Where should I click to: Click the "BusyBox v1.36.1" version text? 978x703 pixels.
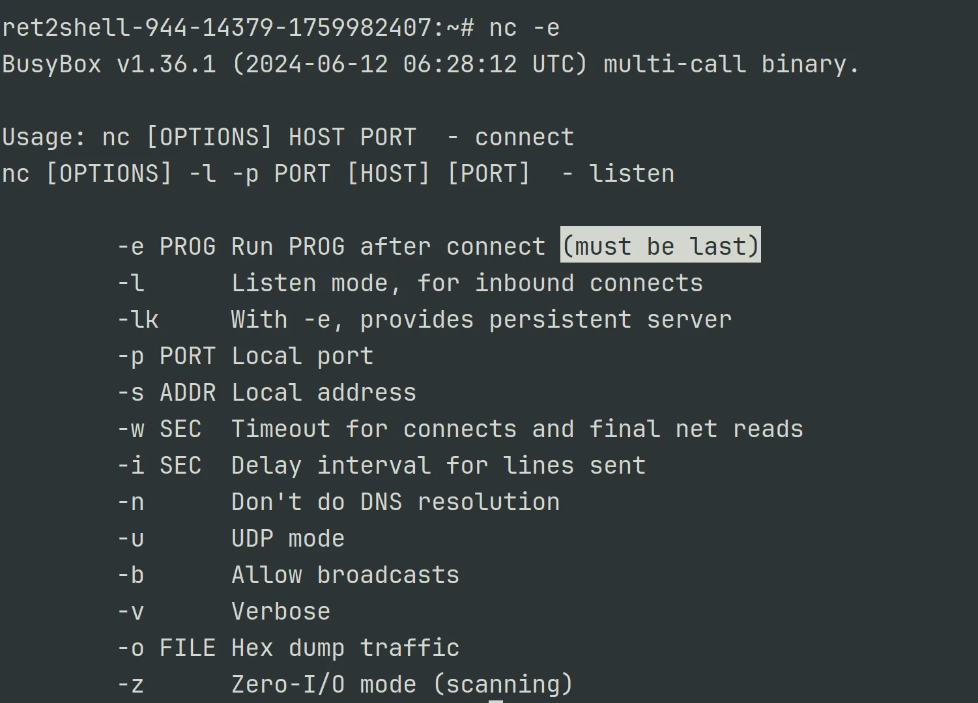[x=109, y=64]
